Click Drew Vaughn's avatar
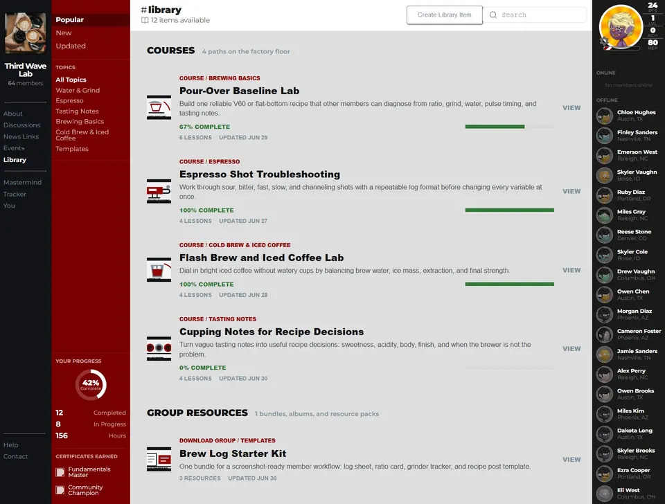Image resolution: width=665 pixels, height=504 pixels. [x=604, y=275]
